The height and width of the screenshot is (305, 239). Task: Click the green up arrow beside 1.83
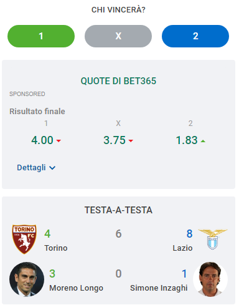203,141
